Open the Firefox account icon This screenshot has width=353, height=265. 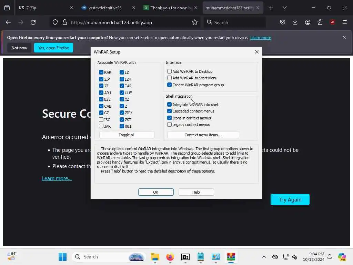(307, 22)
